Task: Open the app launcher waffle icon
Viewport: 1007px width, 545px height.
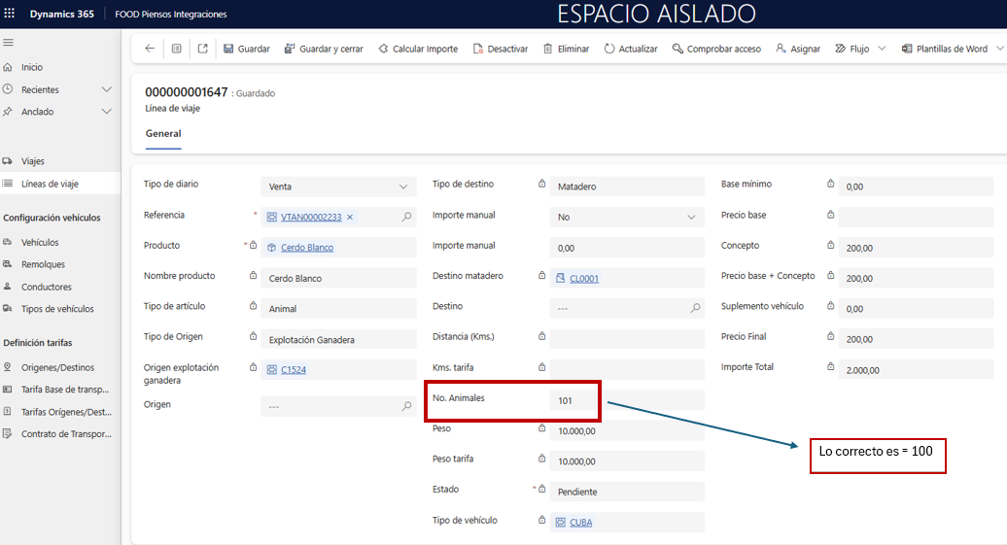Action: click(x=10, y=14)
